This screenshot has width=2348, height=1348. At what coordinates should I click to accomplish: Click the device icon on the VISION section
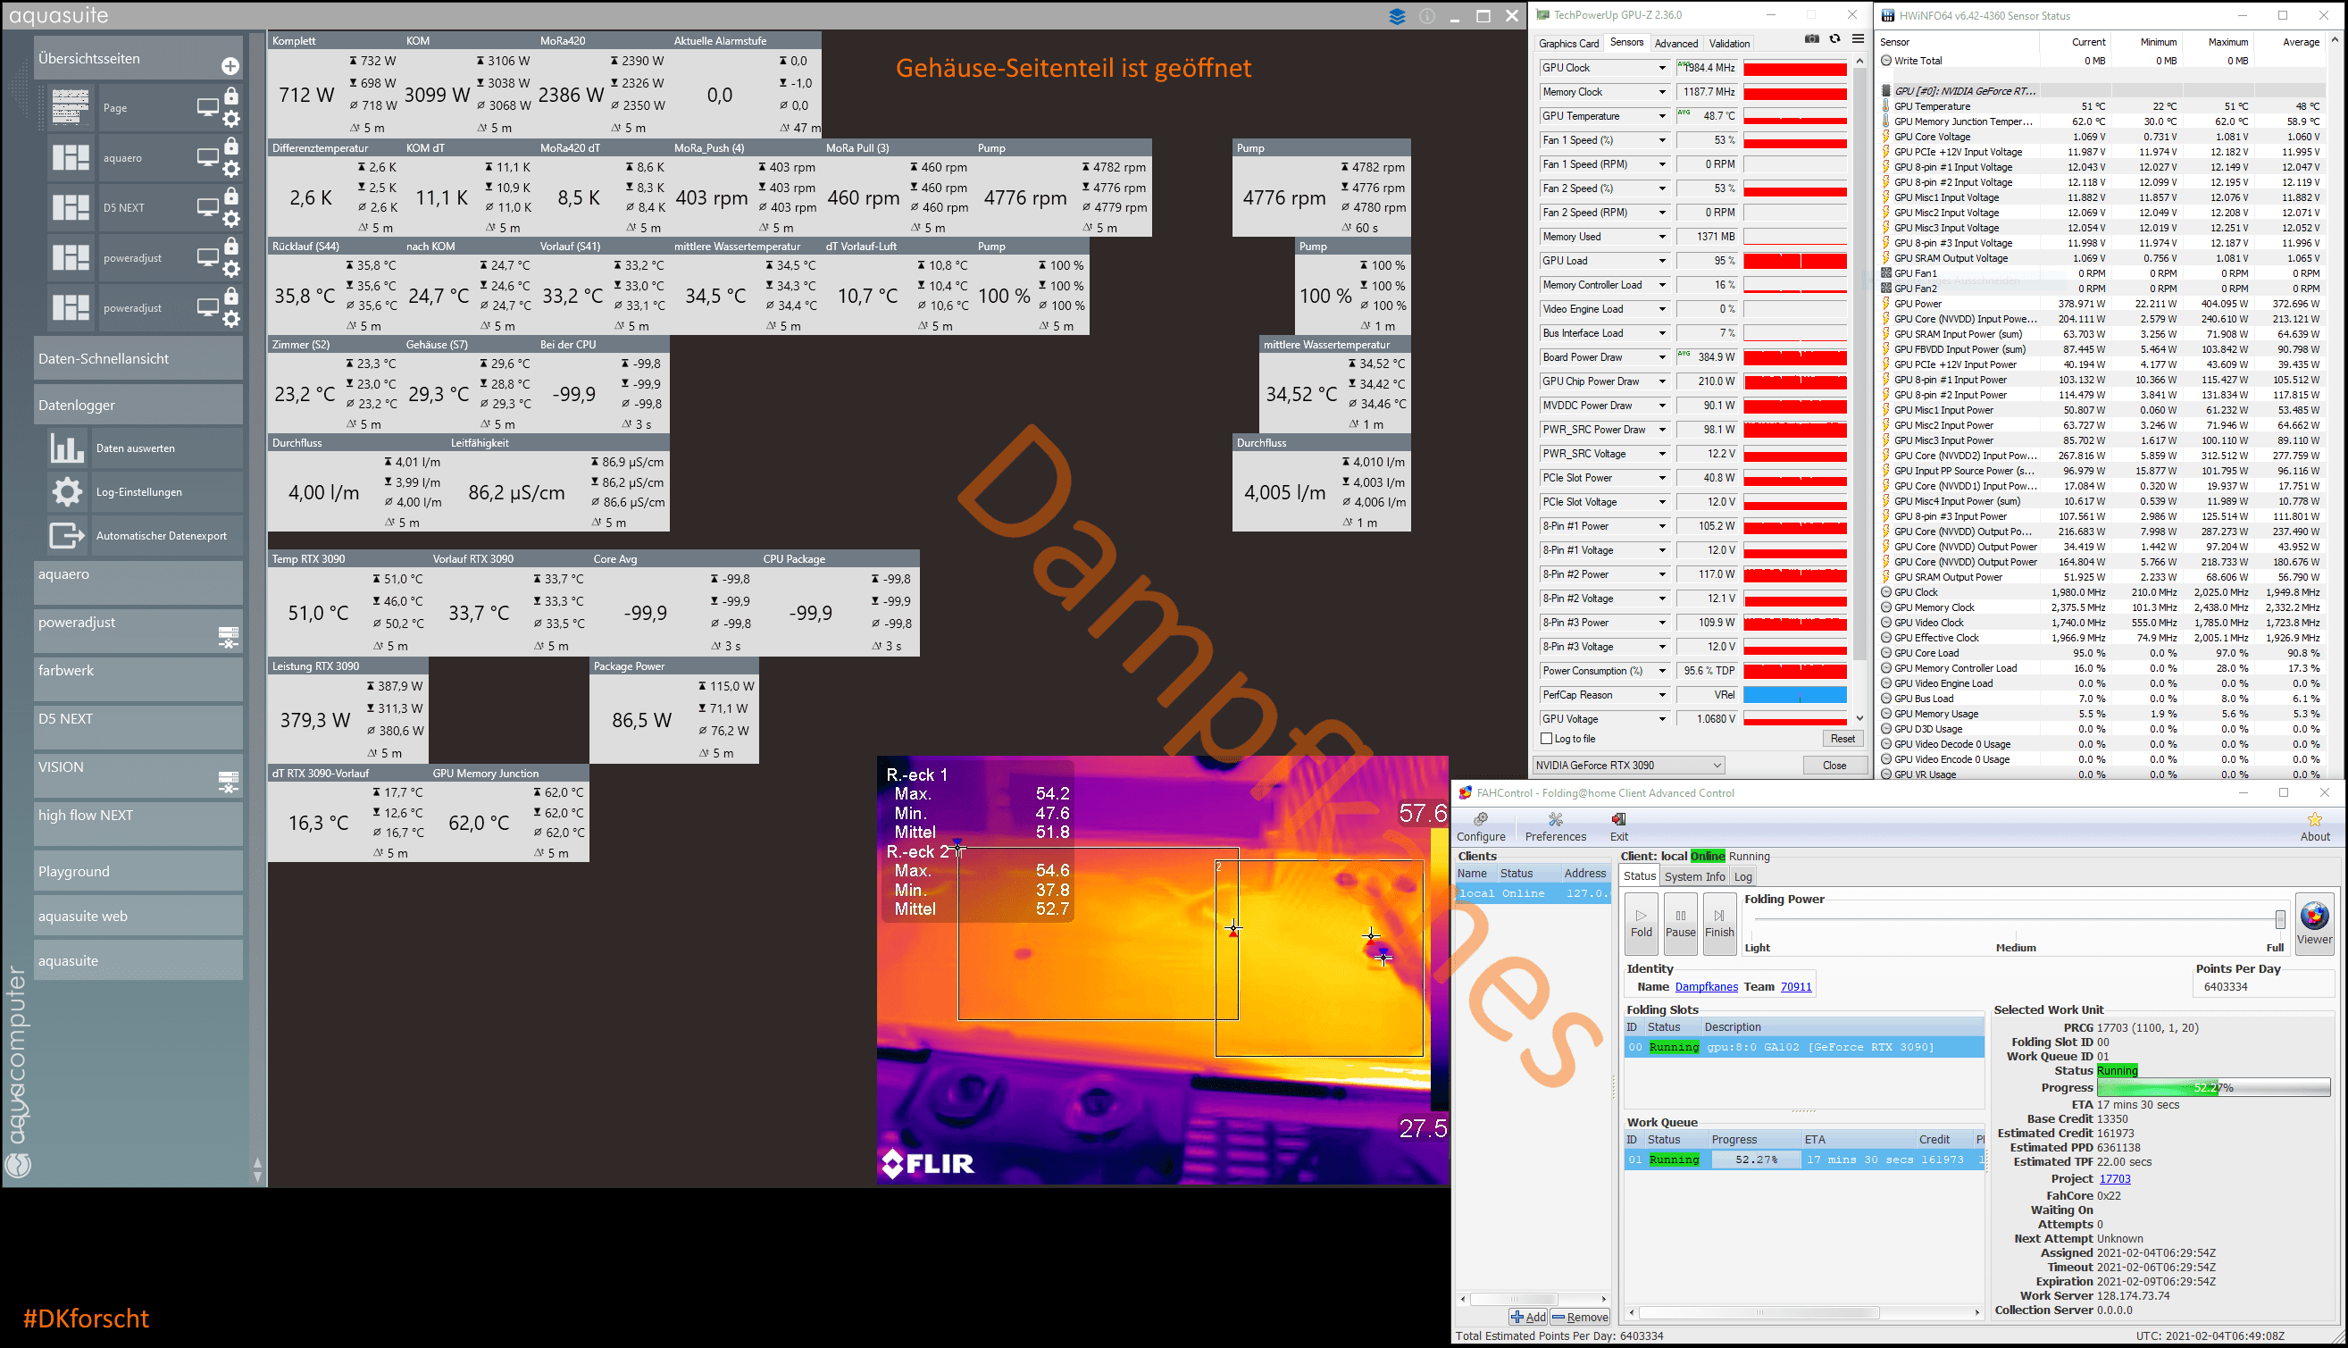tap(228, 782)
